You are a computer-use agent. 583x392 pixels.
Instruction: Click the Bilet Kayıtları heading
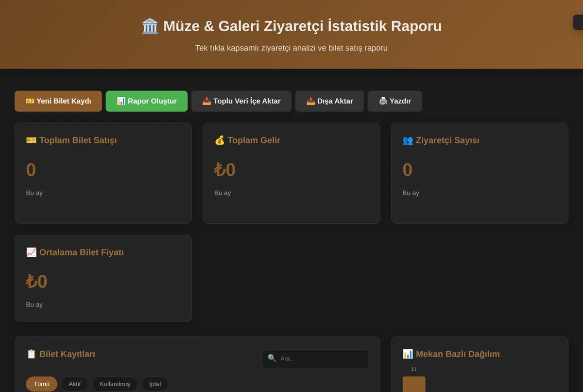point(61,354)
